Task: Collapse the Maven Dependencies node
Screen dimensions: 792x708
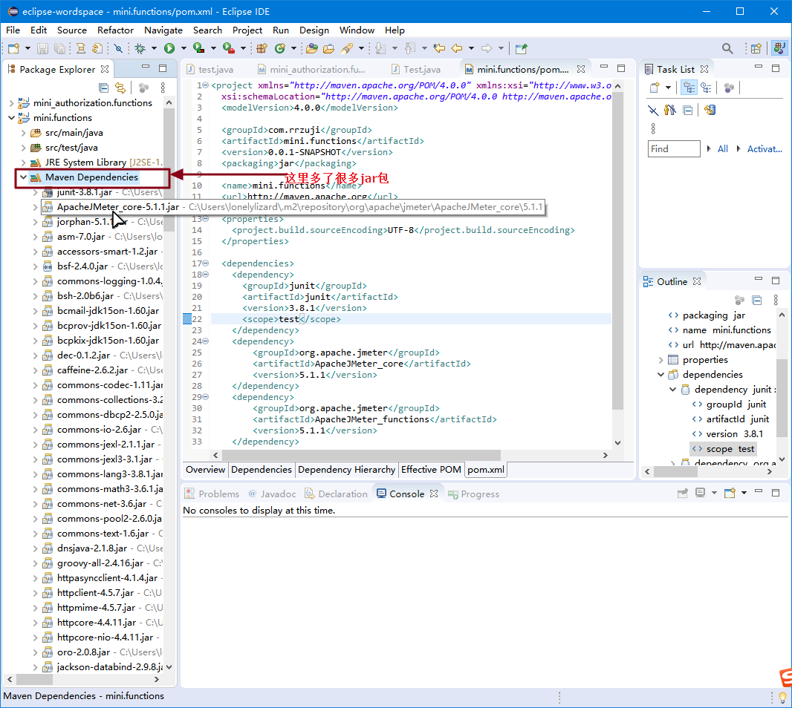Action: click(23, 177)
